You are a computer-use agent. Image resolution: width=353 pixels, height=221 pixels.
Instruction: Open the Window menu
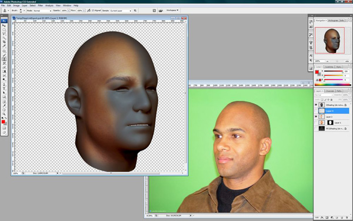[x=67, y=5]
